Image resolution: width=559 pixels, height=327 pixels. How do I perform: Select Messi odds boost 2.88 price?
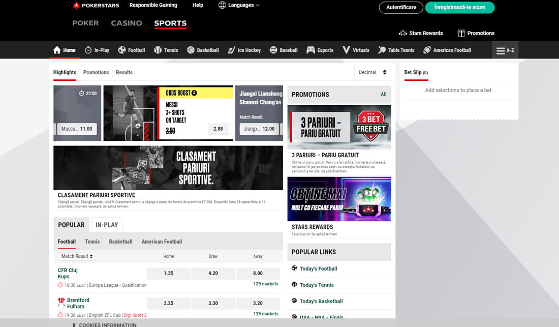(218, 129)
